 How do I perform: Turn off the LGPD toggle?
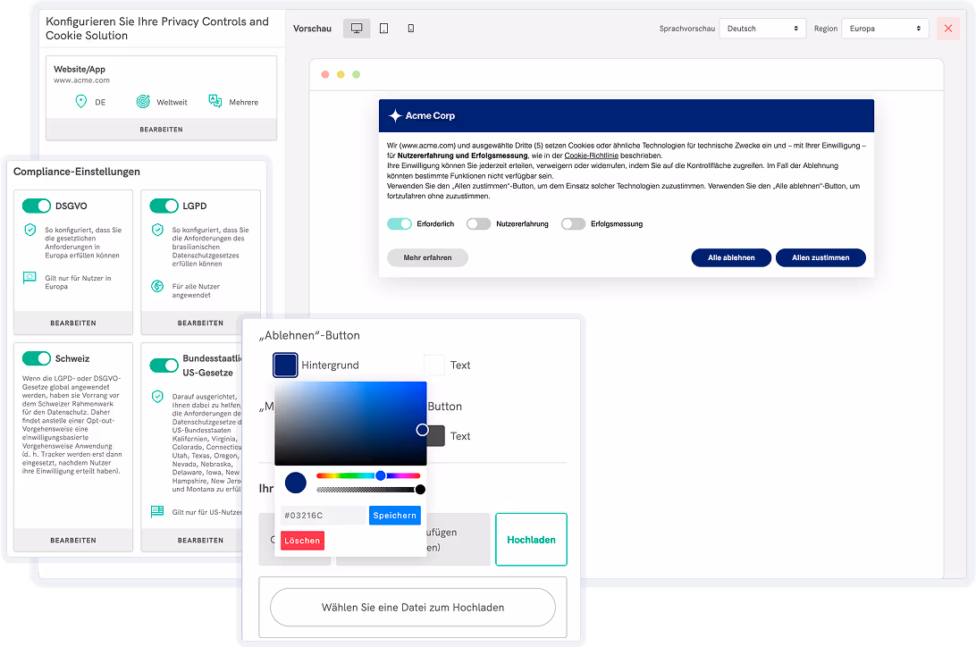pos(164,206)
